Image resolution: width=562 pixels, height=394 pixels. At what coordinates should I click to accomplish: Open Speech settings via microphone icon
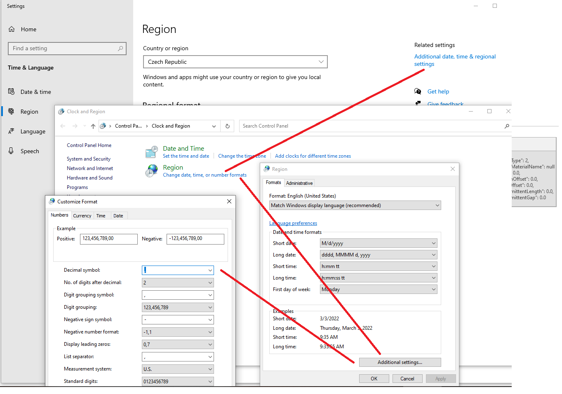point(12,151)
